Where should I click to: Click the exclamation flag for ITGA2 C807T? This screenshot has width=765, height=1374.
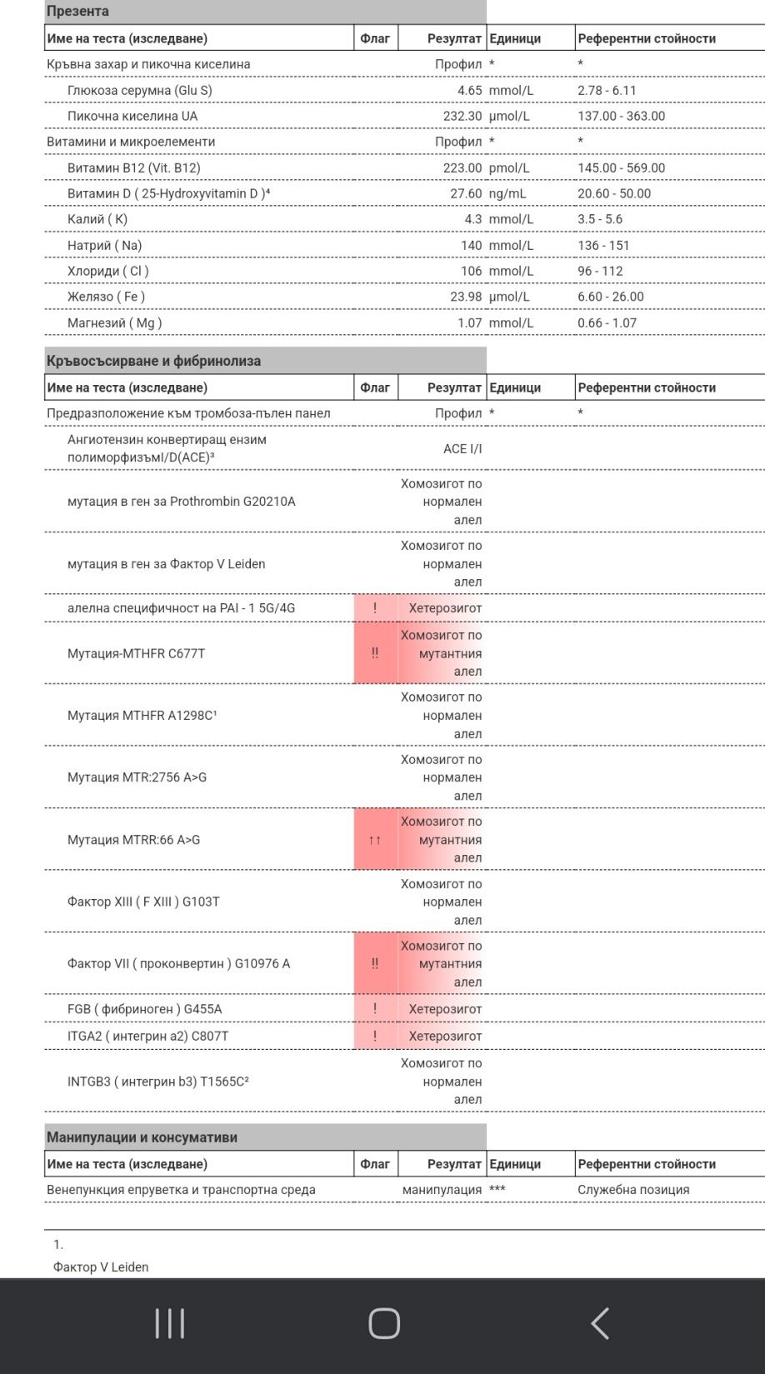click(x=375, y=1037)
